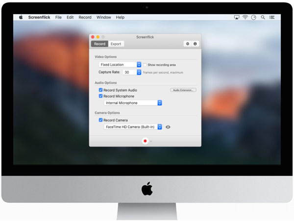294x221 pixels.
Task: Click 'frames per second, maximum' text
Action: [x=163, y=73]
